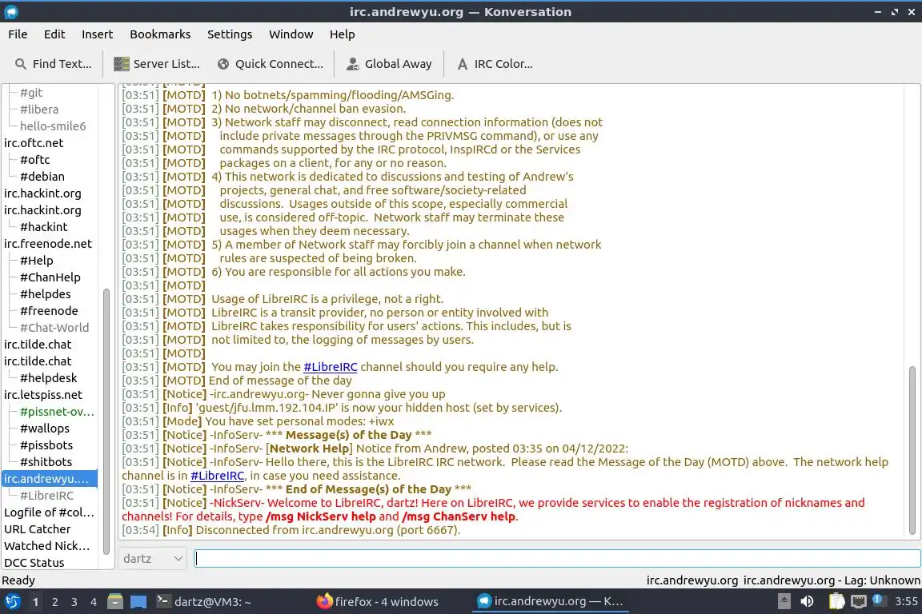Click the #LibreIRC link in the InfoServ notice

point(217,476)
